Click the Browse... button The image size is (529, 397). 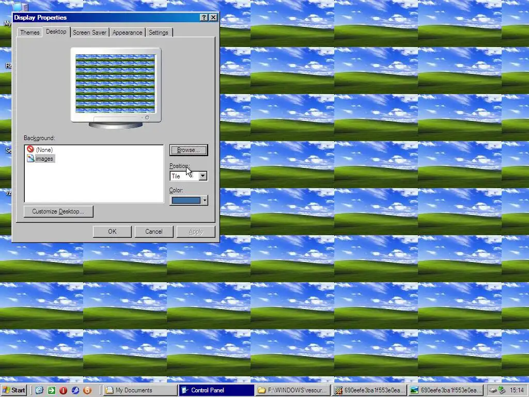click(x=189, y=150)
